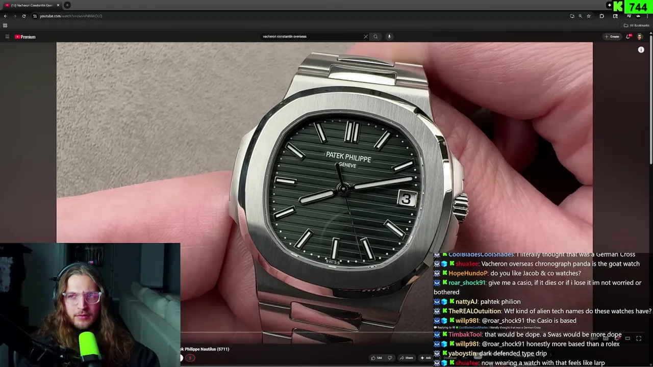Open the browser profile icon
The height and width of the screenshot is (367, 653).
coord(638,16)
